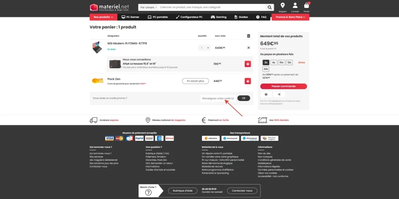
Task: Click the Visa payment logo
Action: 109,138
